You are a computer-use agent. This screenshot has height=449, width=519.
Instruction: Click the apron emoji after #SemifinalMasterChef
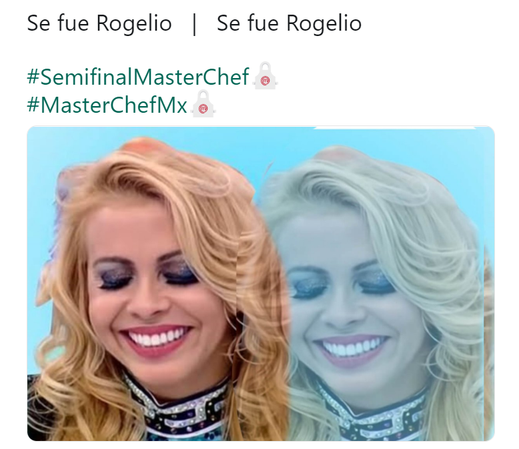point(265,76)
